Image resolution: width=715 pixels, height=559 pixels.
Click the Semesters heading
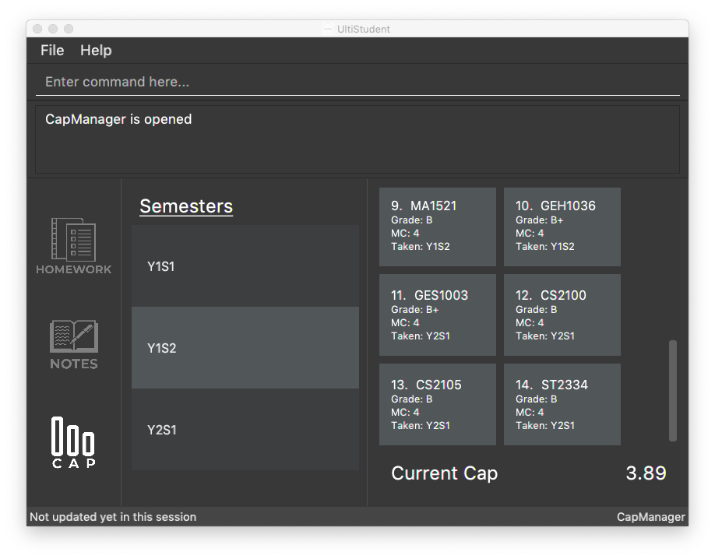coord(186,206)
